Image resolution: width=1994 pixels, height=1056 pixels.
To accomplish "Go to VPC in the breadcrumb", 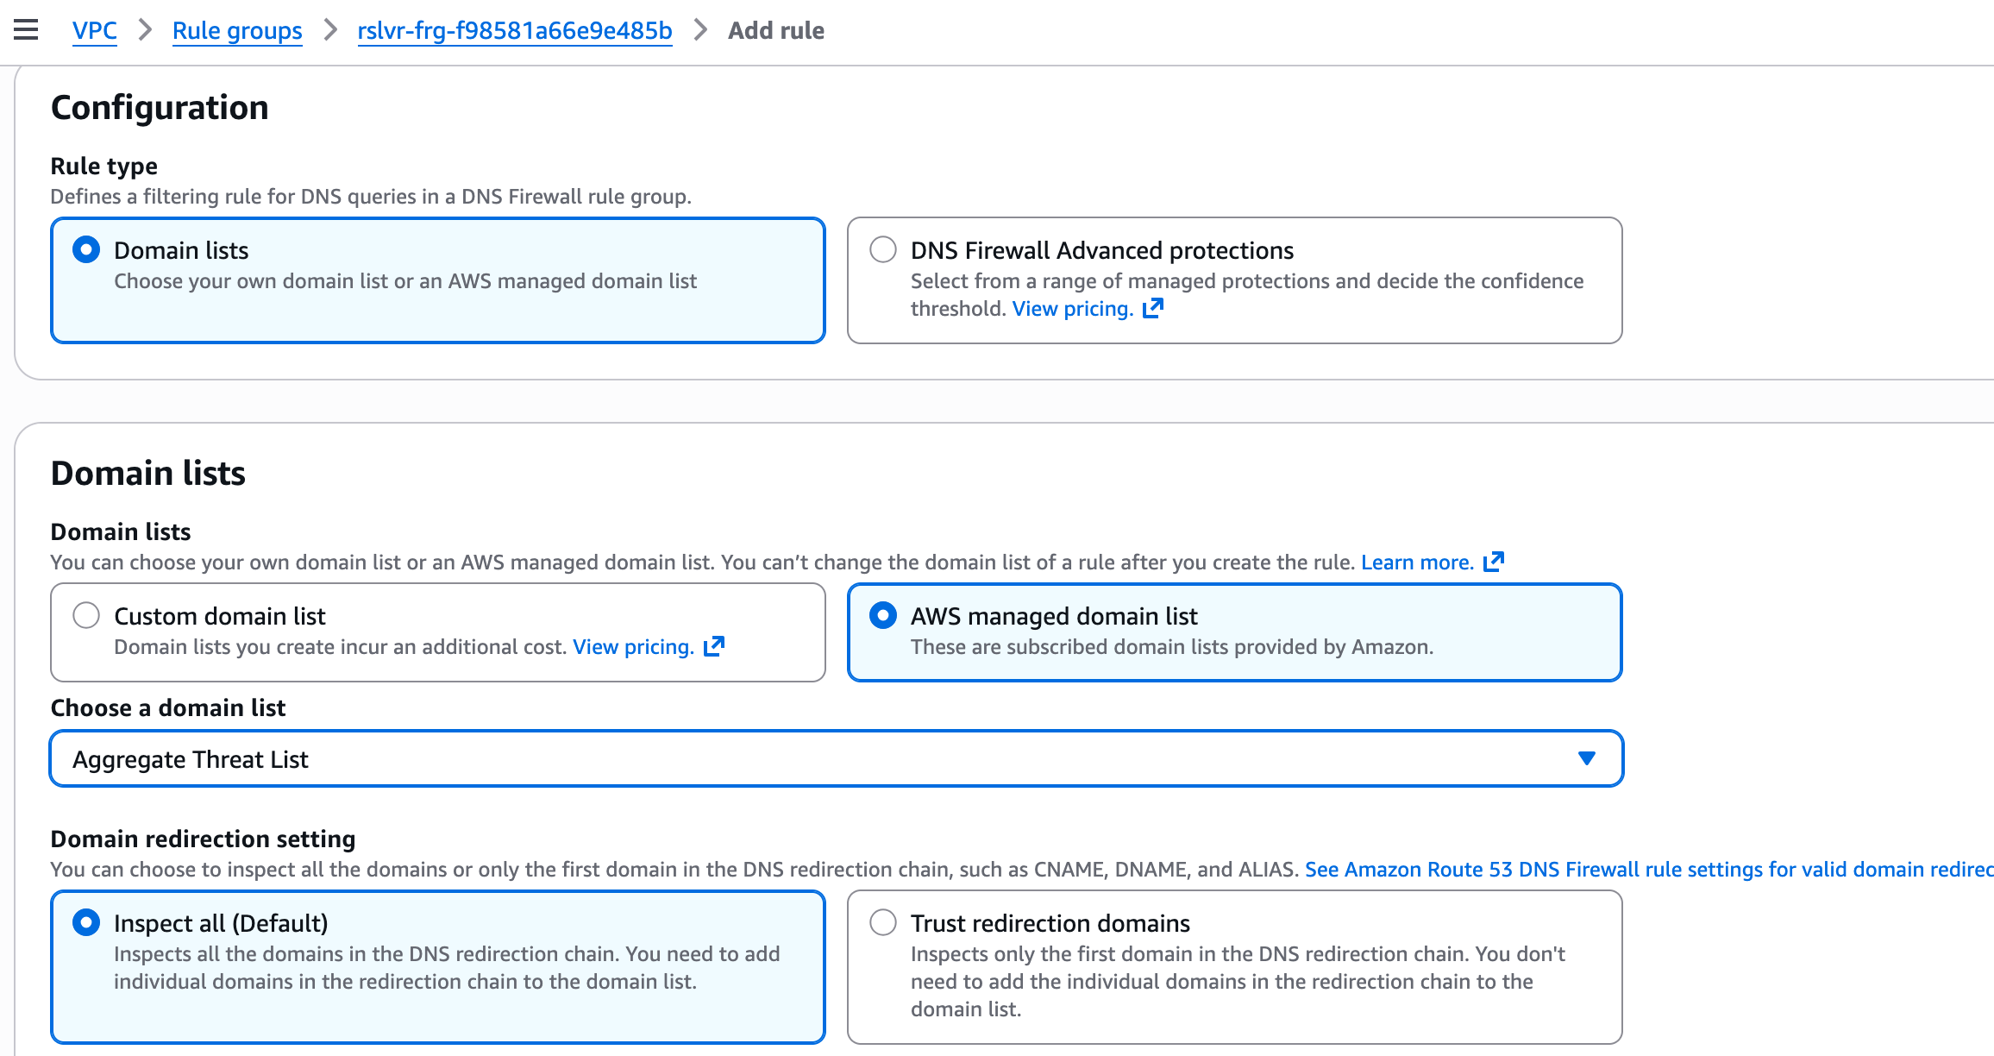I will pyautogui.click(x=95, y=30).
